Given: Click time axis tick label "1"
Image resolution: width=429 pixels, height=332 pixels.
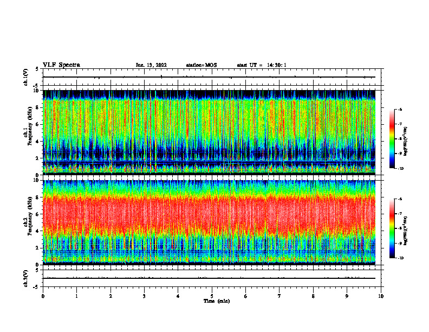Looking at the screenshot, I should coord(76,296).
